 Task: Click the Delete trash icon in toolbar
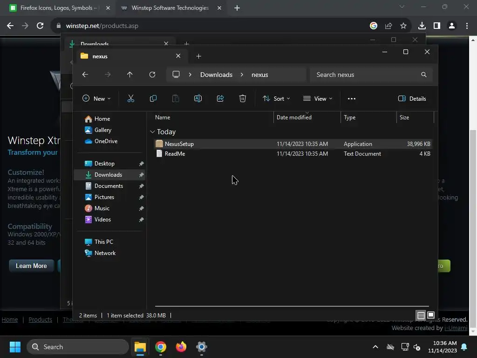point(242,98)
